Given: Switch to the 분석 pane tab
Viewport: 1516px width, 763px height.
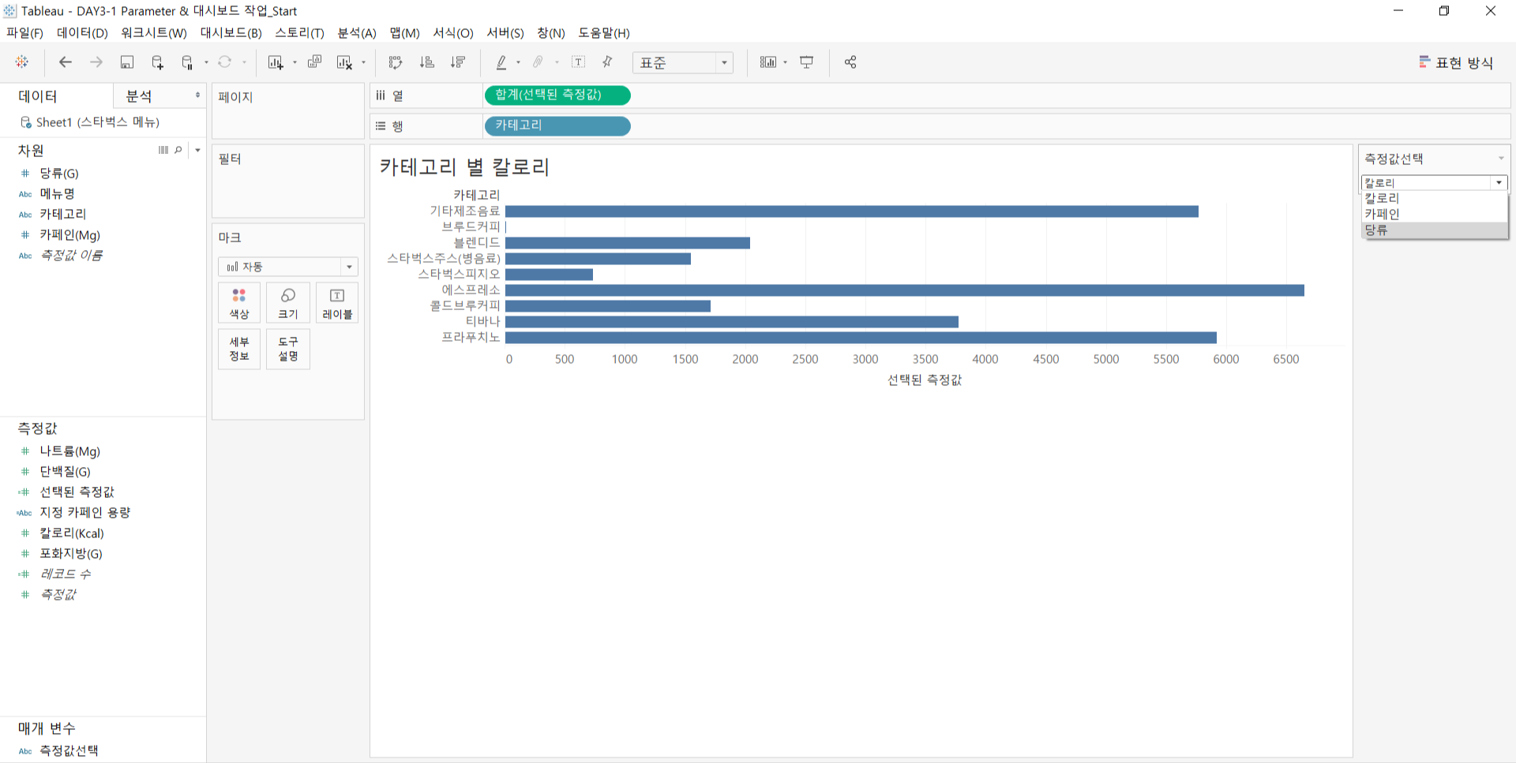Looking at the screenshot, I should 159,95.
